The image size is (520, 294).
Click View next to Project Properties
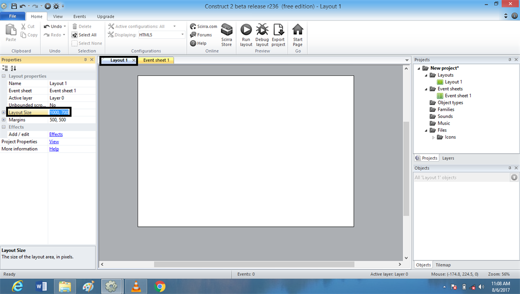(54, 141)
